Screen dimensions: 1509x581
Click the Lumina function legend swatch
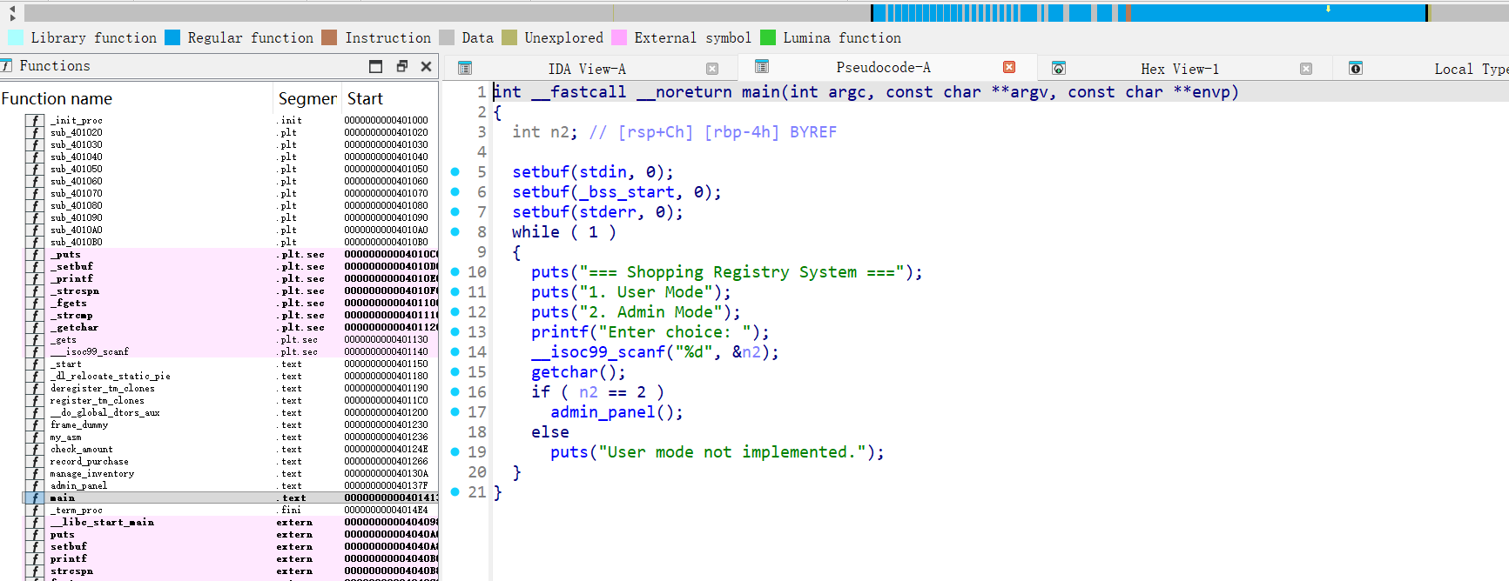click(x=768, y=37)
